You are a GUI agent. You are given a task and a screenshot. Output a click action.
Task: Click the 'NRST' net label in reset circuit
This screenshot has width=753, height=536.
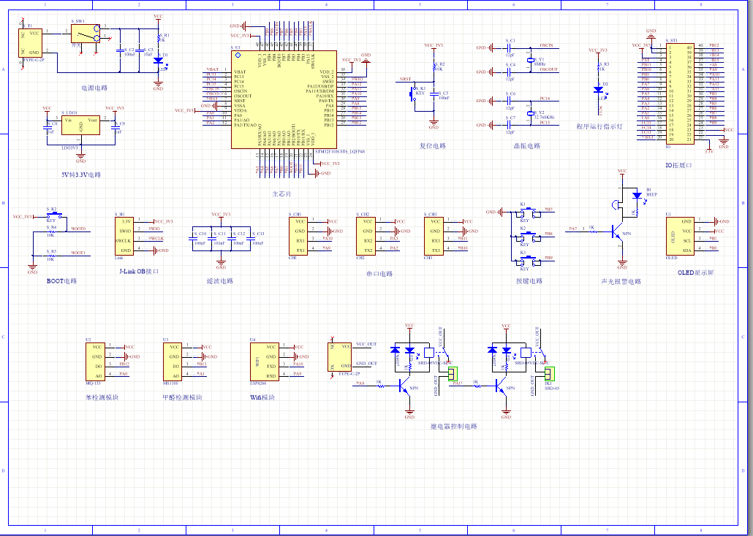pos(405,79)
